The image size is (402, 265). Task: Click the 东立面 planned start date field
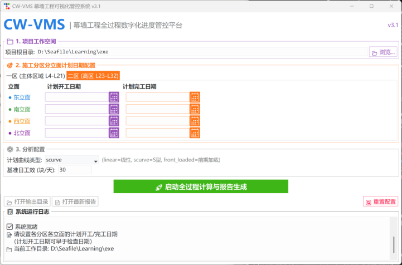tap(76, 97)
